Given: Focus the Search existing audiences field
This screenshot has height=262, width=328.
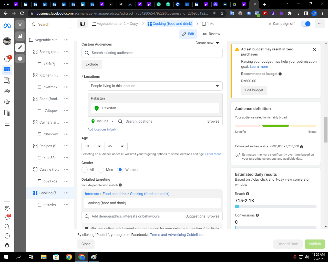Looking at the screenshot, I should click(152, 53).
